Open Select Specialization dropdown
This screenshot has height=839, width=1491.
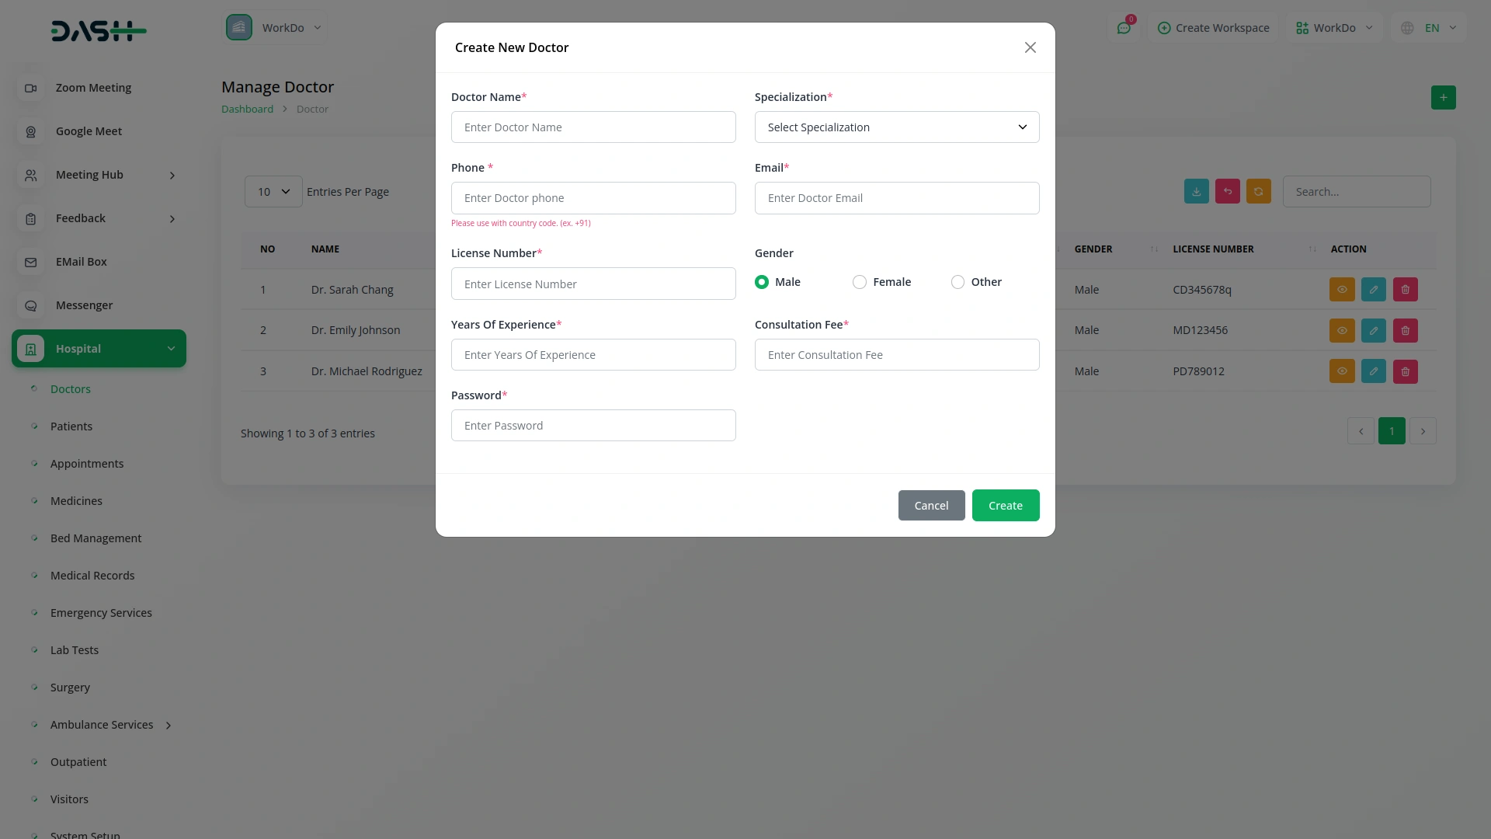coord(896,127)
